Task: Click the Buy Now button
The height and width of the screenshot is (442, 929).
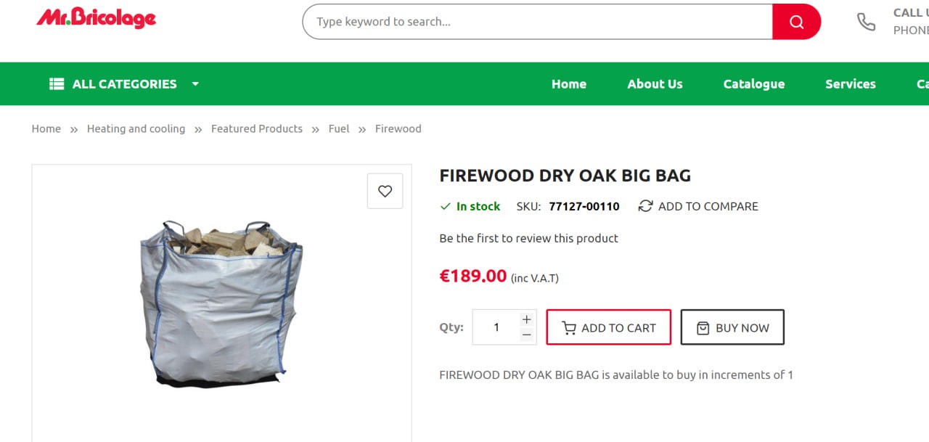Action: coord(732,327)
